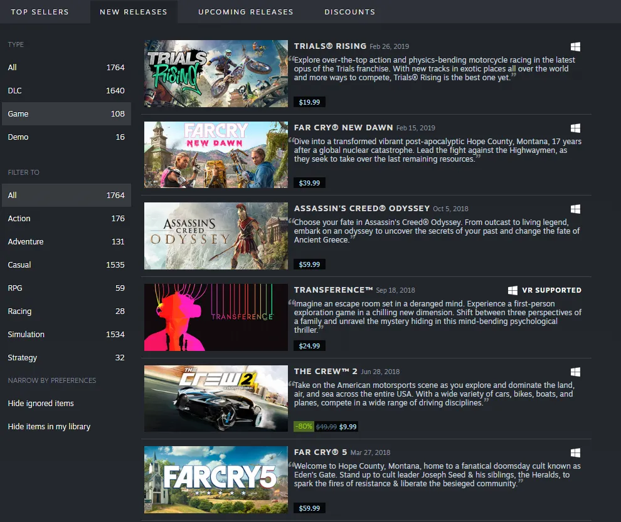
Task: Filter to Action genre
Action: click(x=66, y=219)
